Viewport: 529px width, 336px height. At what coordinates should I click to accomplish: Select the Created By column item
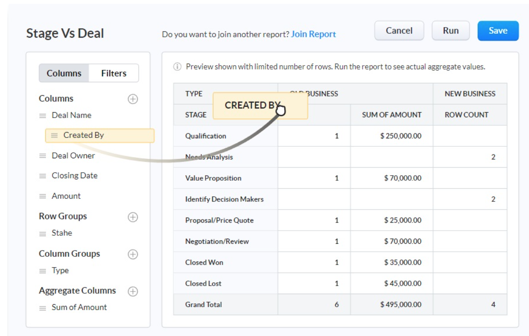tap(100, 135)
